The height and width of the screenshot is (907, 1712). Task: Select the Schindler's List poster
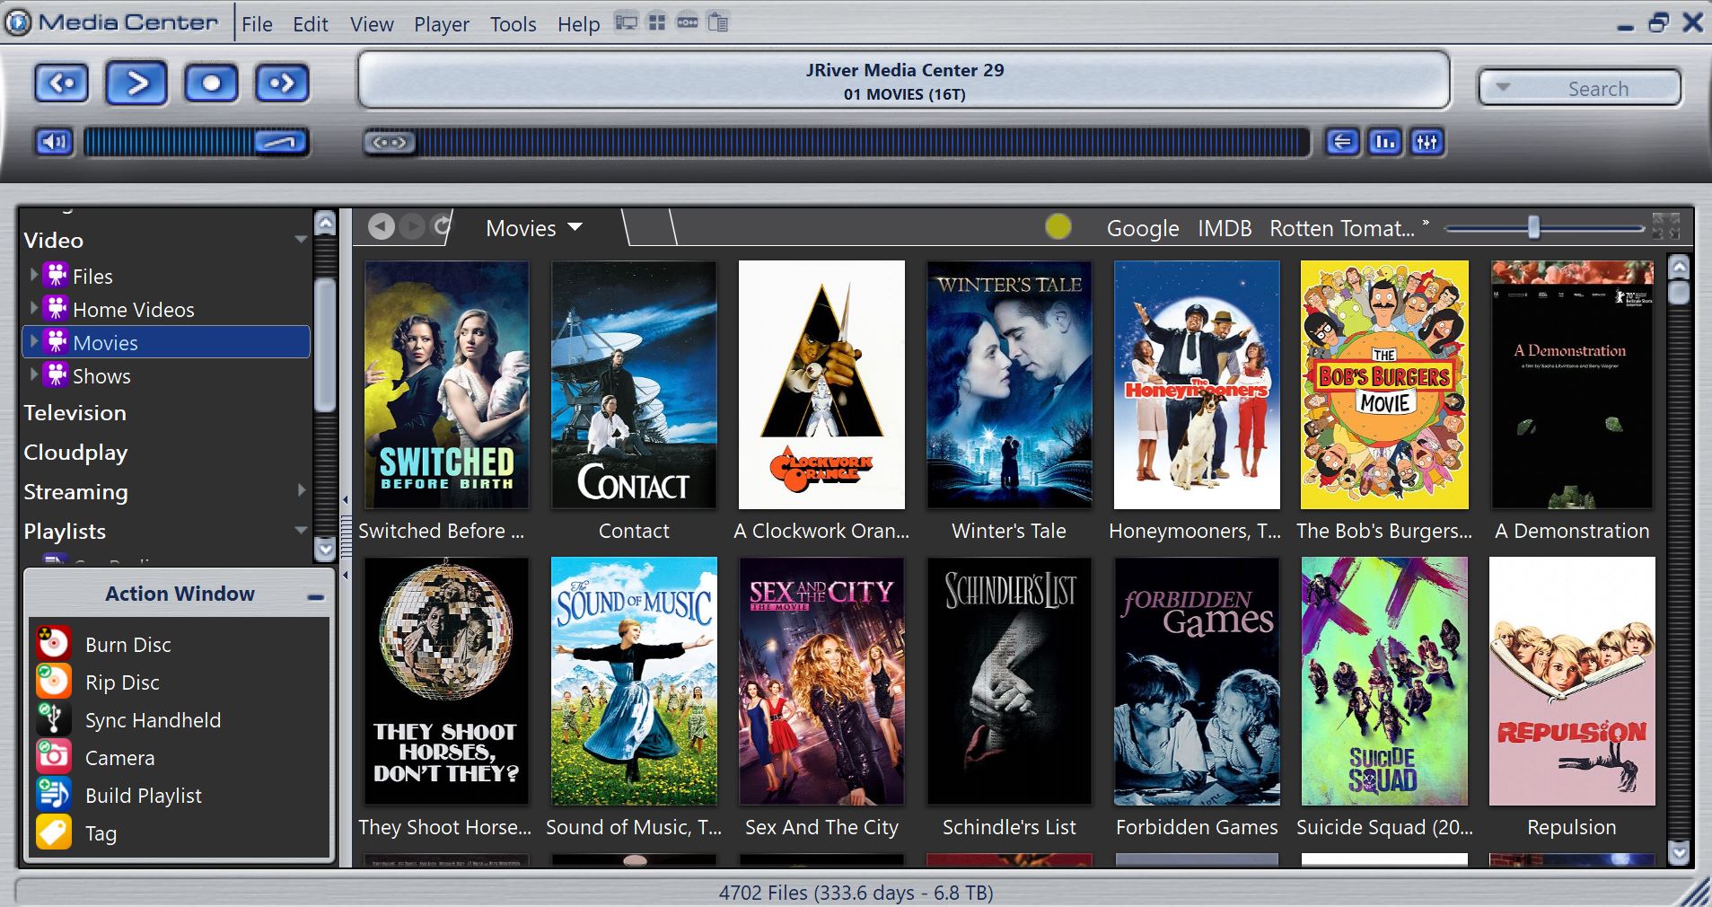(1009, 682)
